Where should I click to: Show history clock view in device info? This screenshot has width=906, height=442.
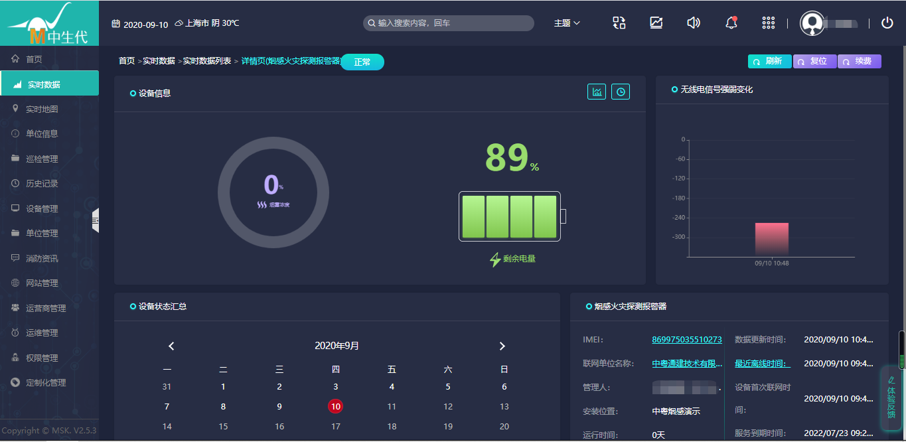tap(621, 92)
